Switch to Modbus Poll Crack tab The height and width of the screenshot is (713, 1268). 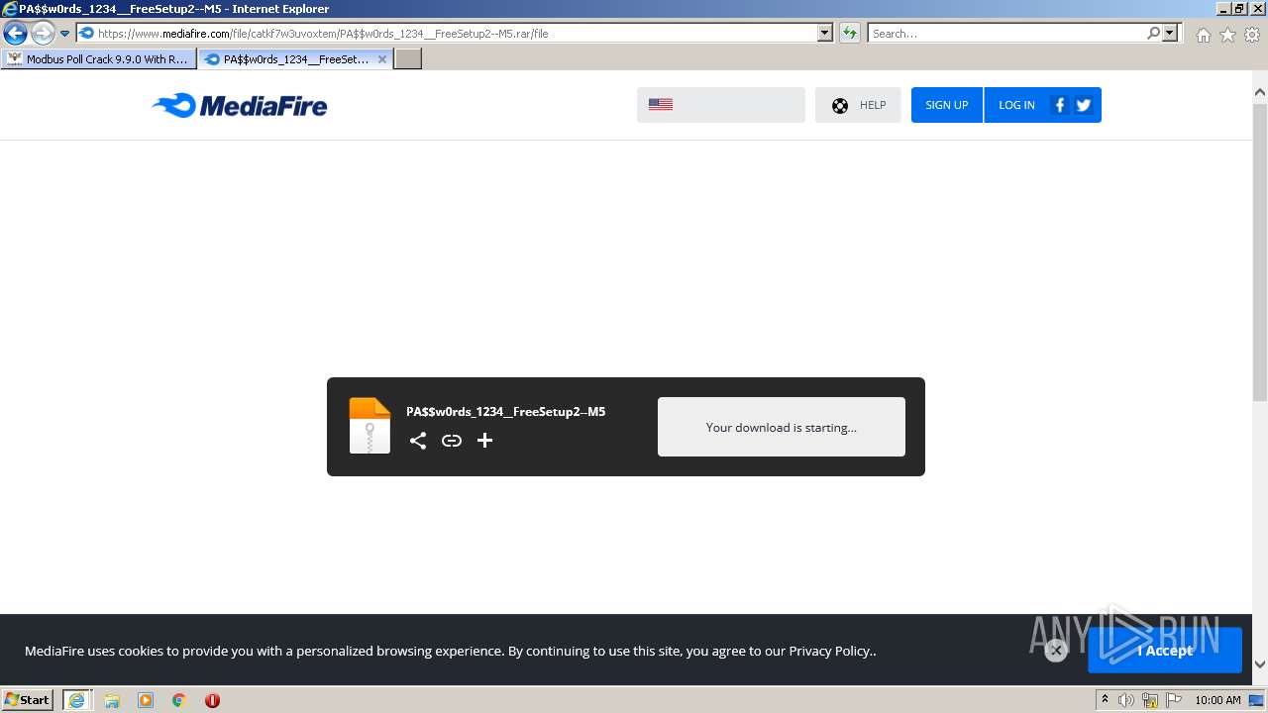pos(98,59)
